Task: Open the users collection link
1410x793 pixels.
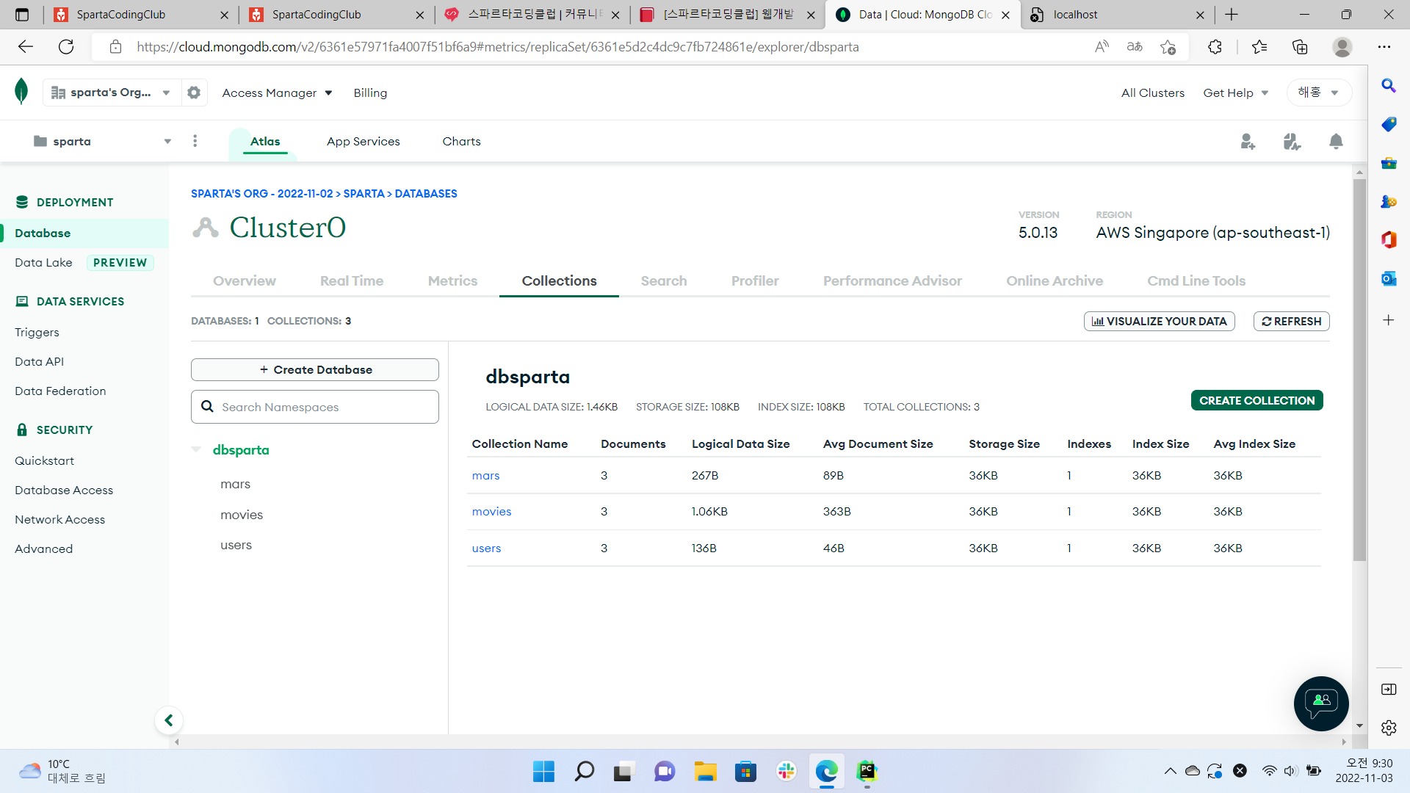Action: click(x=486, y=548)
